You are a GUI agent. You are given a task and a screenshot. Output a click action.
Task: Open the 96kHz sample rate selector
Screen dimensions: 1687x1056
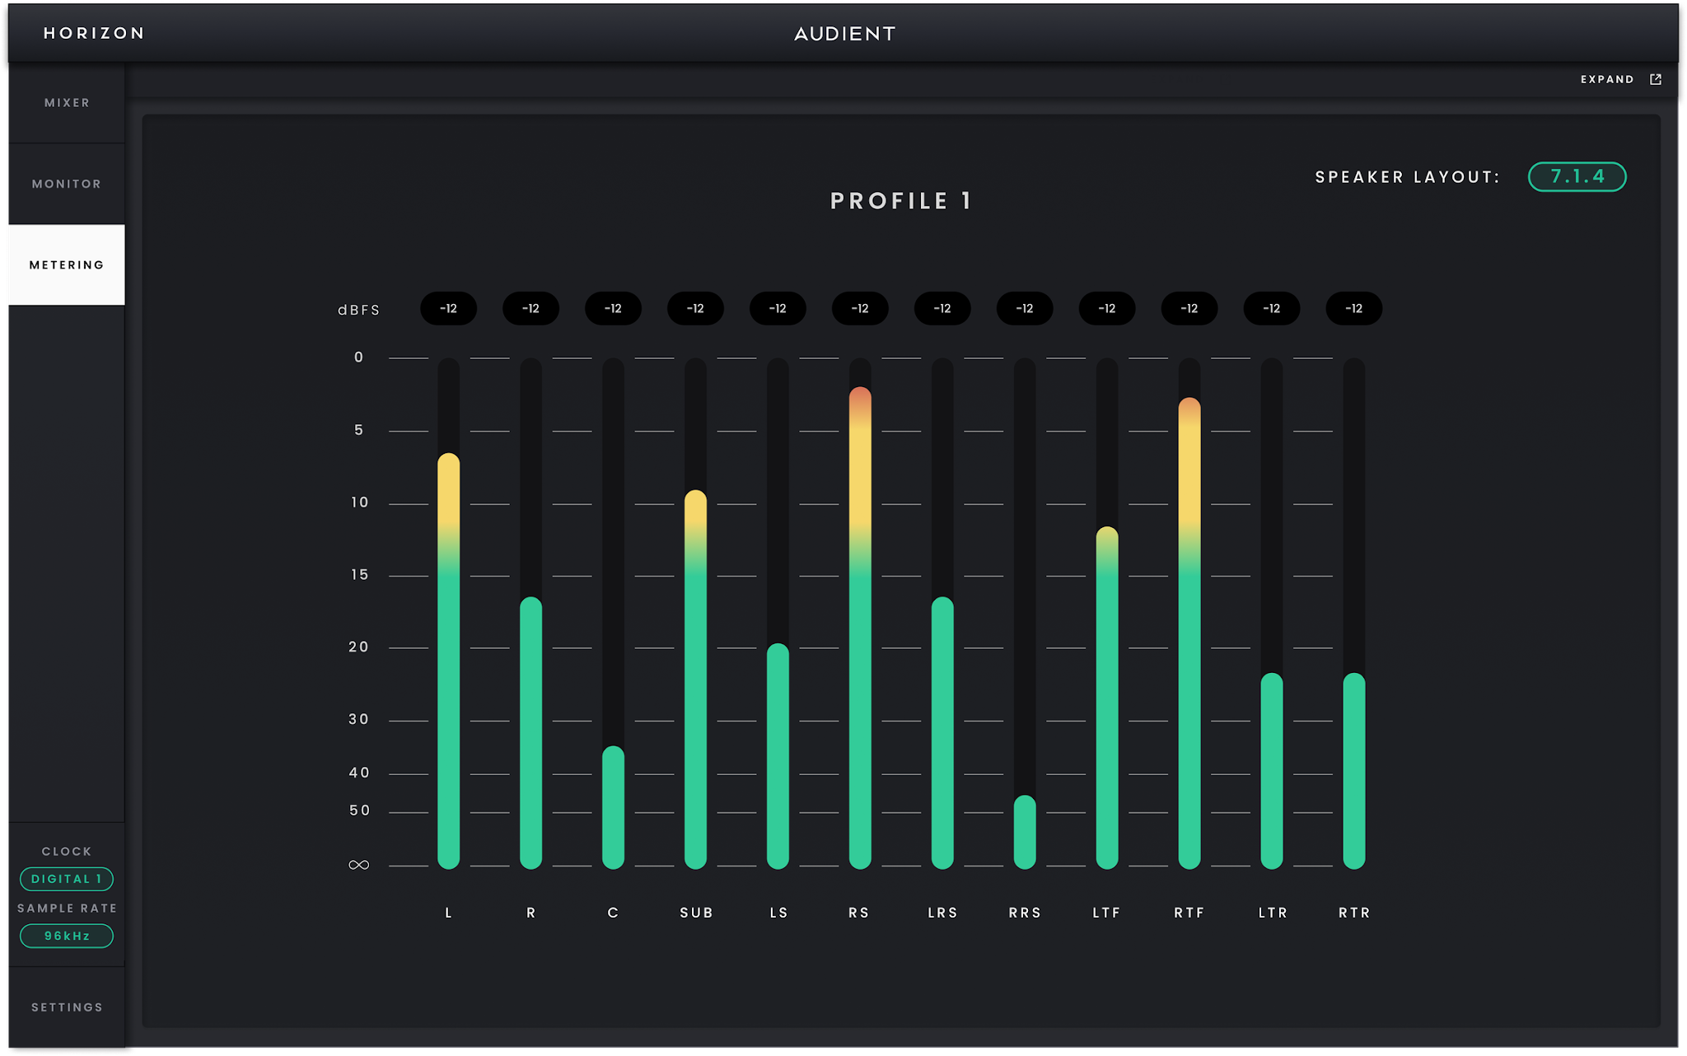coord(67,936)
